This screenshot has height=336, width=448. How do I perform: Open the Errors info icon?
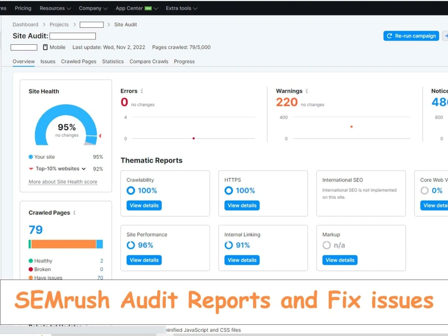coord(142,91)
